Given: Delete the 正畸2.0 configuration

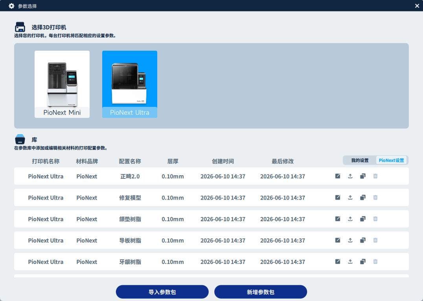Looking at the screenshot, I should click(375, 176).
